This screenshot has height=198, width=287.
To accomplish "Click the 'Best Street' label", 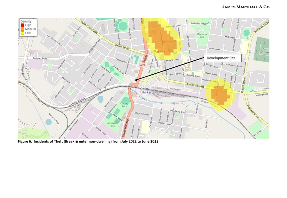I will pyautogui.click(x=66, y=81).
